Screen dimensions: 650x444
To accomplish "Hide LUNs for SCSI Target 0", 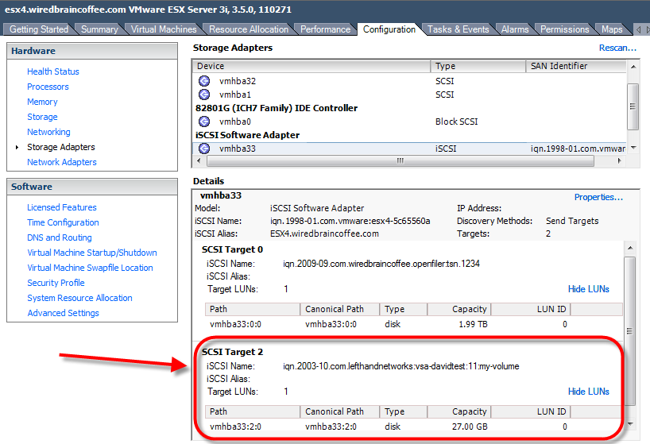I will (x=588, y=289).
